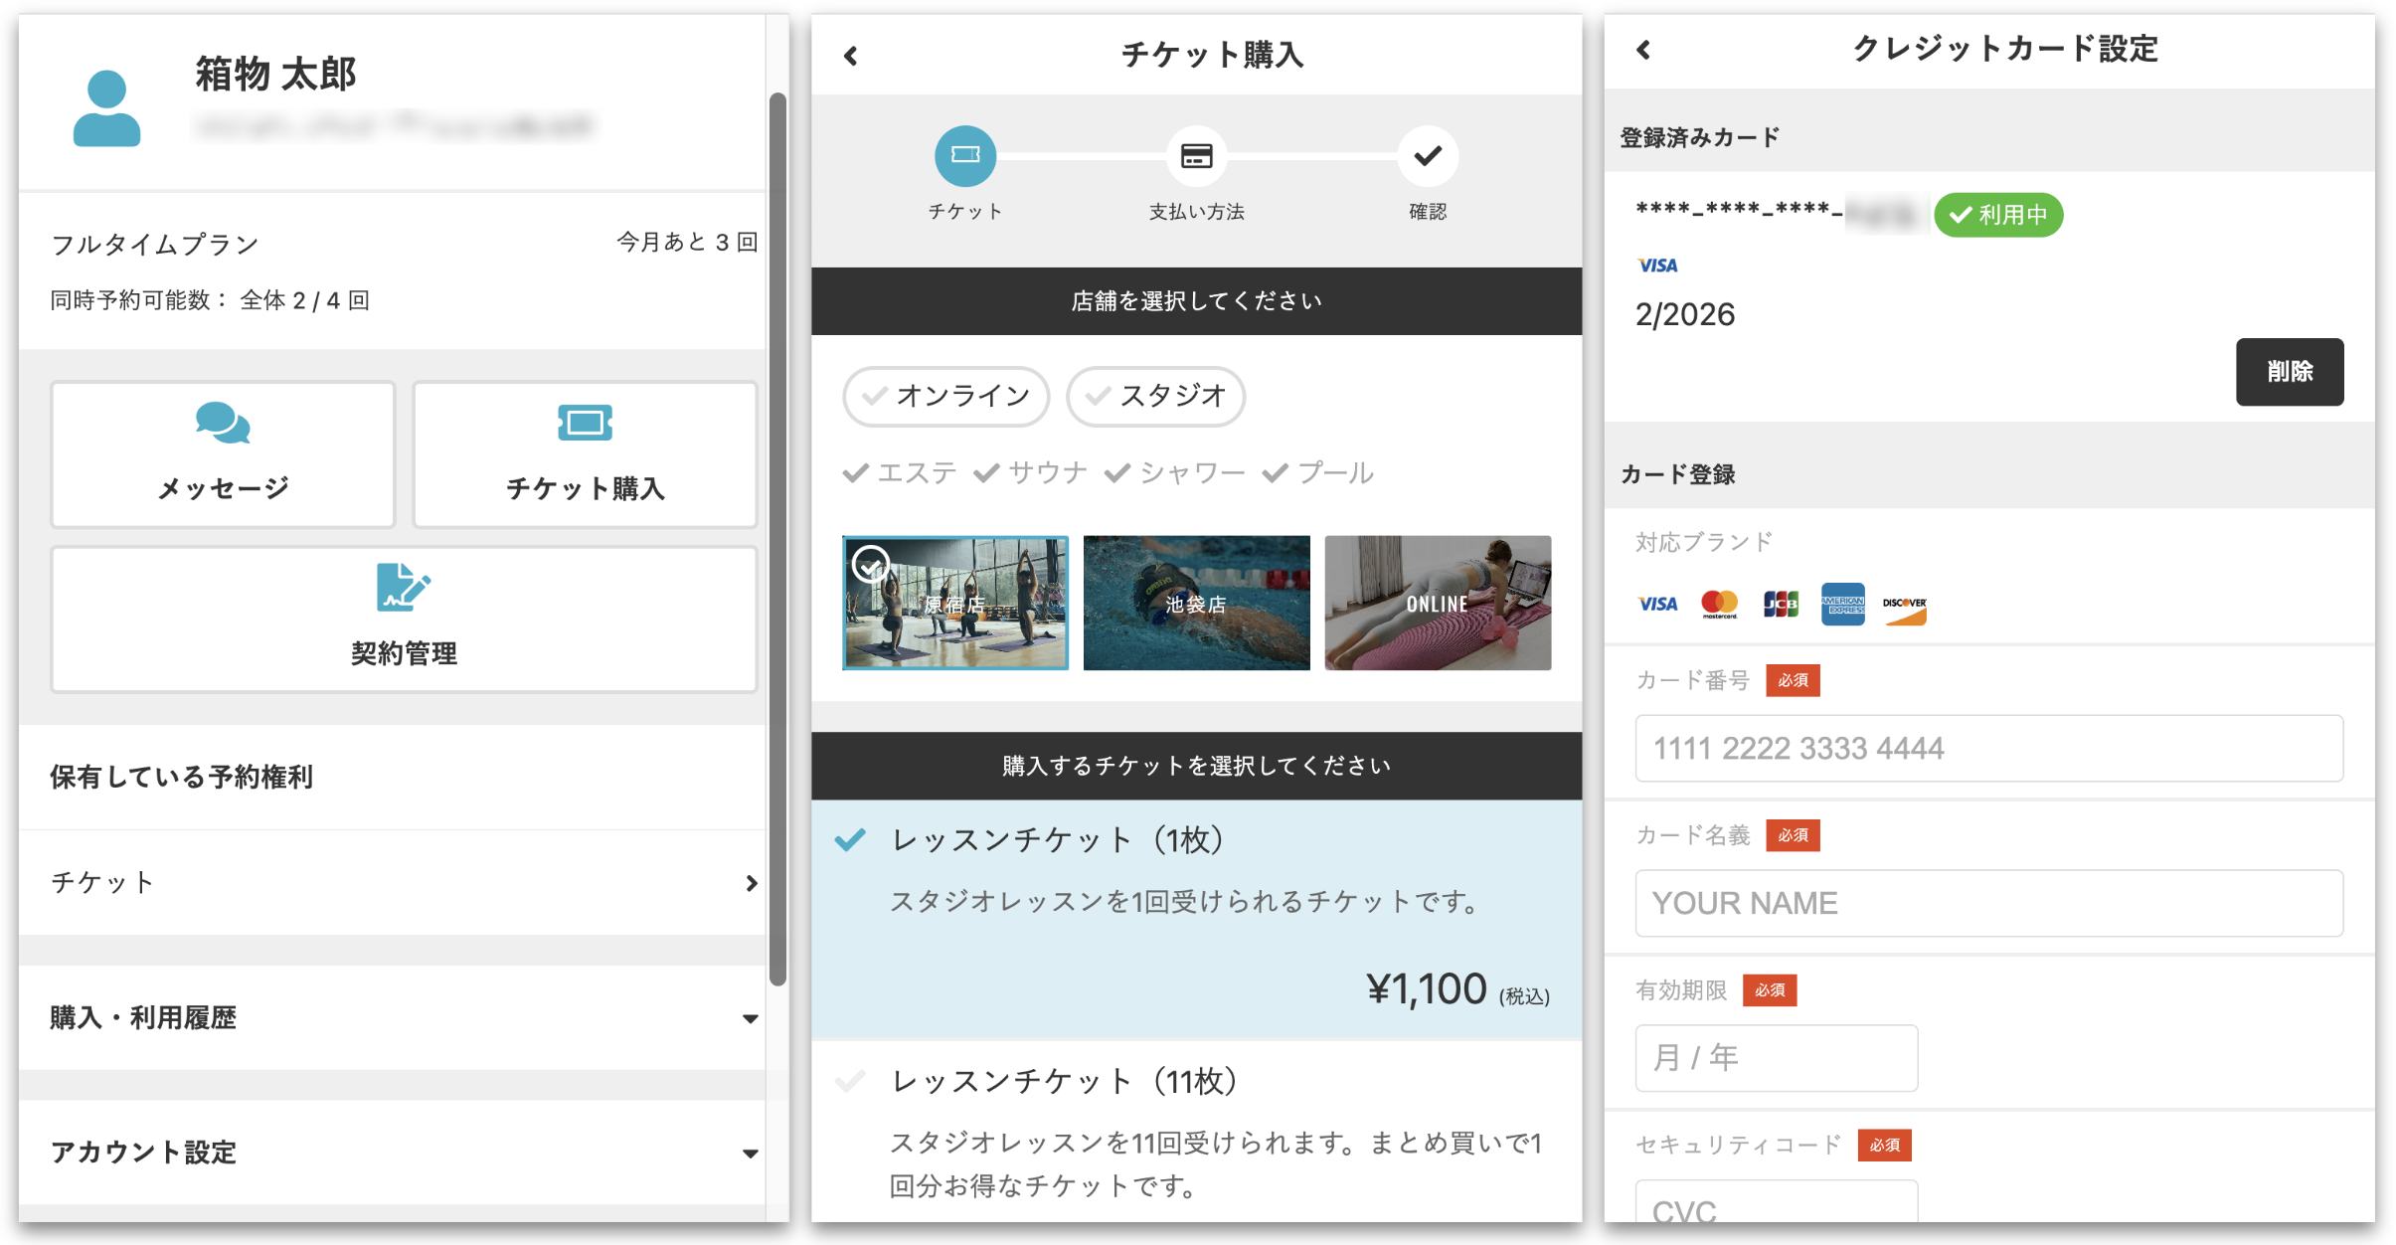Choose the 池袋店 store thumbnail
Screen dimensions: 2396x1245
pos(1196,603)
